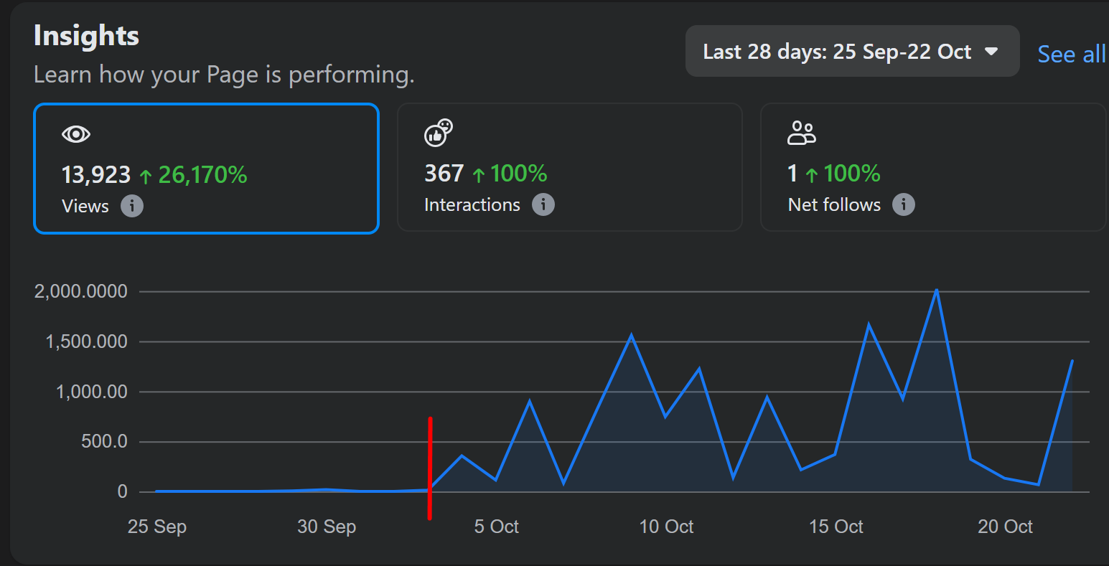Click the thumbs-up Interactions icon
This screenshot has width=1109, height=566.
(439, 133)
